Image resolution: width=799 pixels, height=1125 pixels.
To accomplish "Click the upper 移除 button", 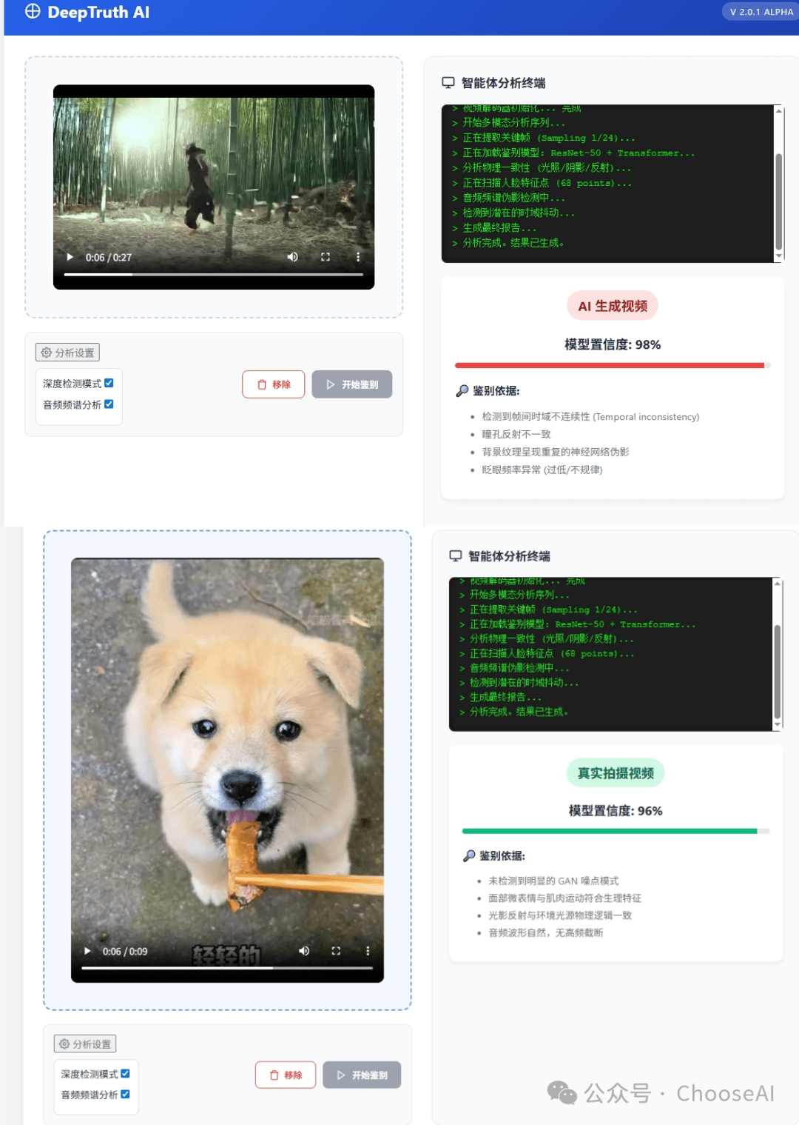I will coord(274,384).
